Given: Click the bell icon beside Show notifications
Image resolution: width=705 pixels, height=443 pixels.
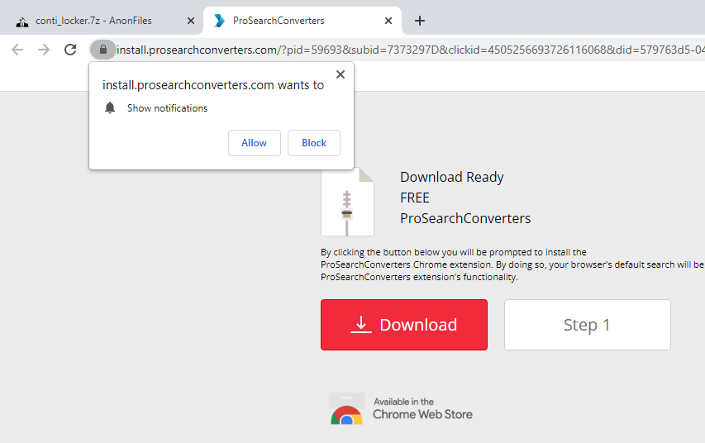Looking at the screenshot, I should click(x=110, y=108).
